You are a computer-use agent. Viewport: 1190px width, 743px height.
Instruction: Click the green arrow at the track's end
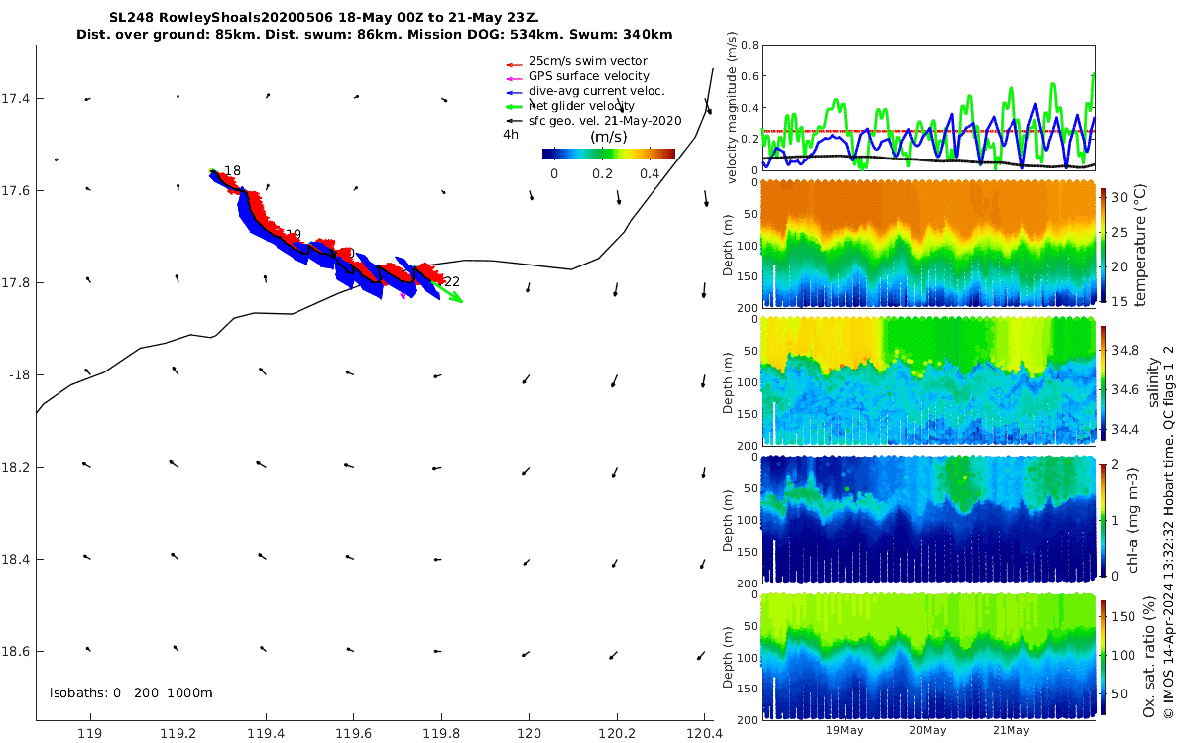tap(449, 293)
